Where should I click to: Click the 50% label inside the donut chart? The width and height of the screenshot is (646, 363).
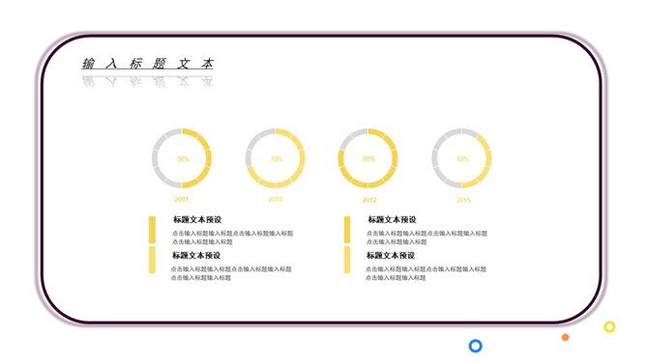click(183, 159)
